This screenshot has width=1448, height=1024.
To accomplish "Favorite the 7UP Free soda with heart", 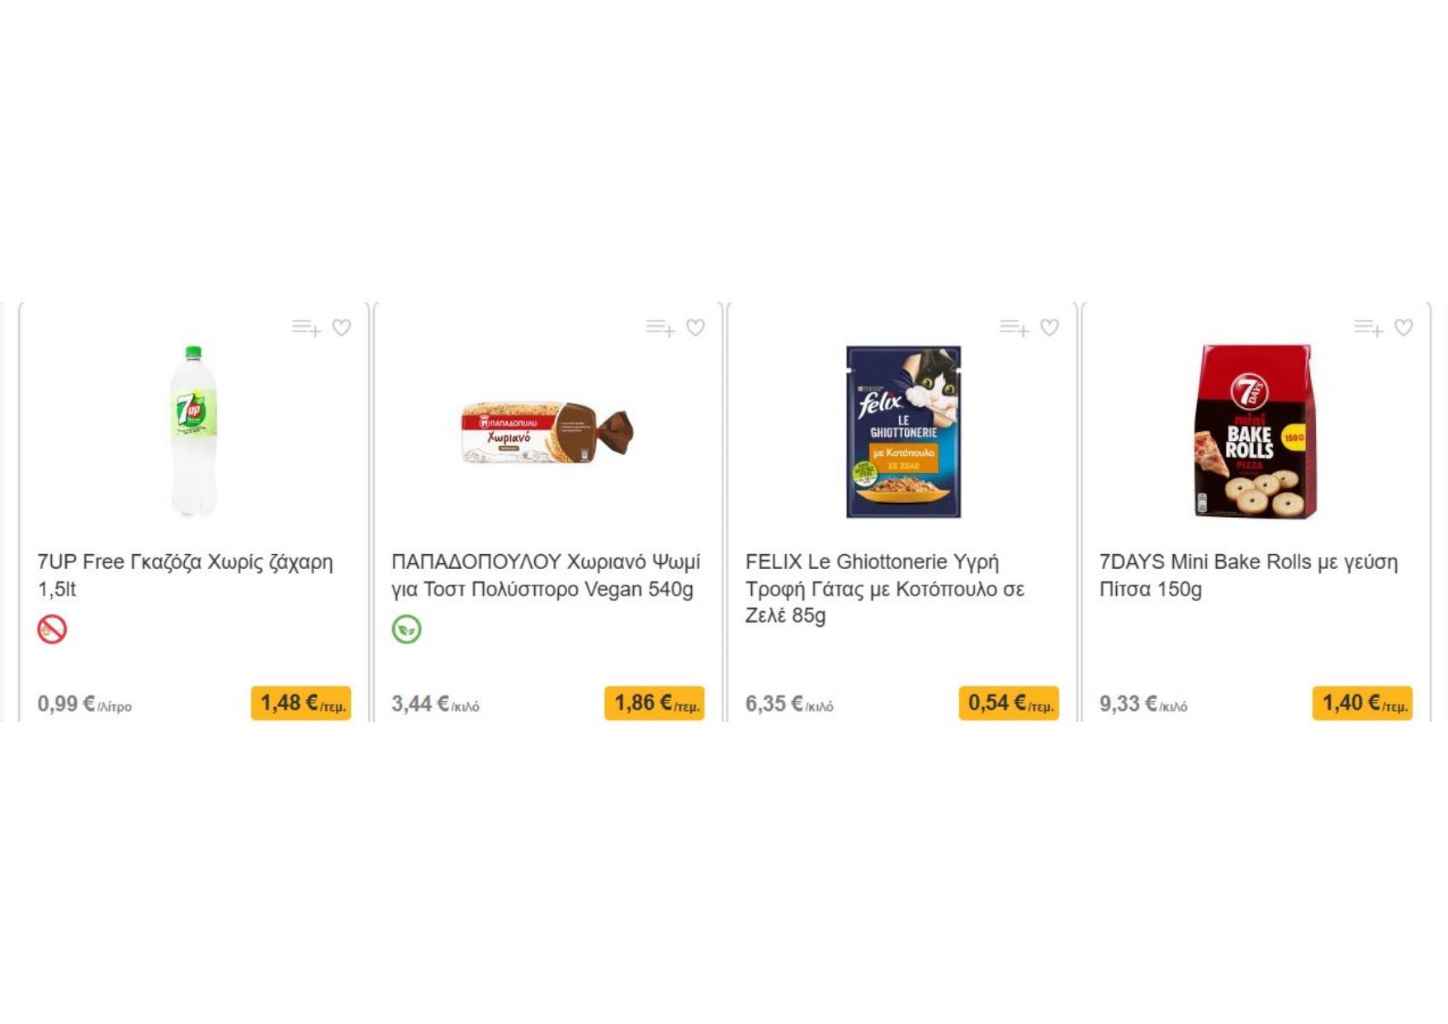I will tap(342, 328).
